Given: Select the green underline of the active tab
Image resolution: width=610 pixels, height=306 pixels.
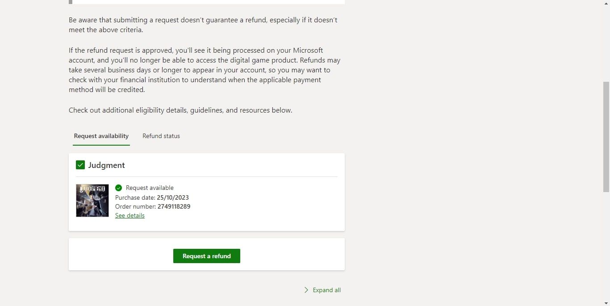Looking at the screenshot, I should [101, 145].
